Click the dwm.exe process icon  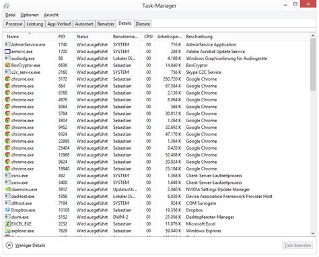(7, 217)
